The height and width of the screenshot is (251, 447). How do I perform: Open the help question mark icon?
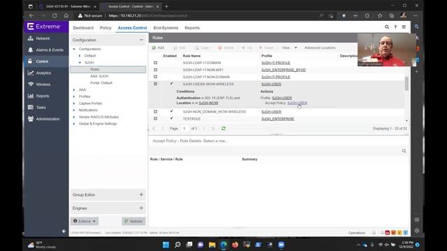(x=395, y=27)
